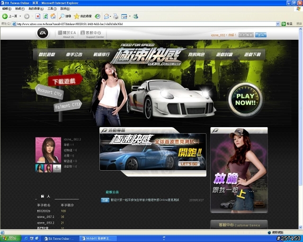
Task: Go back with the green Back arrow
Action: click(x=5, y=17)
